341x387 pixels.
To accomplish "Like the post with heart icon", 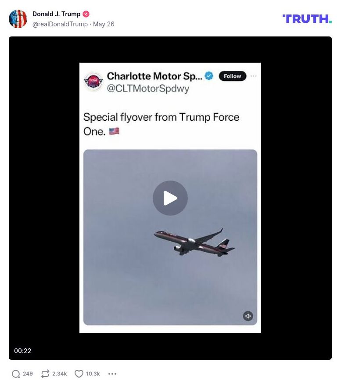I will tap(79, 374).
